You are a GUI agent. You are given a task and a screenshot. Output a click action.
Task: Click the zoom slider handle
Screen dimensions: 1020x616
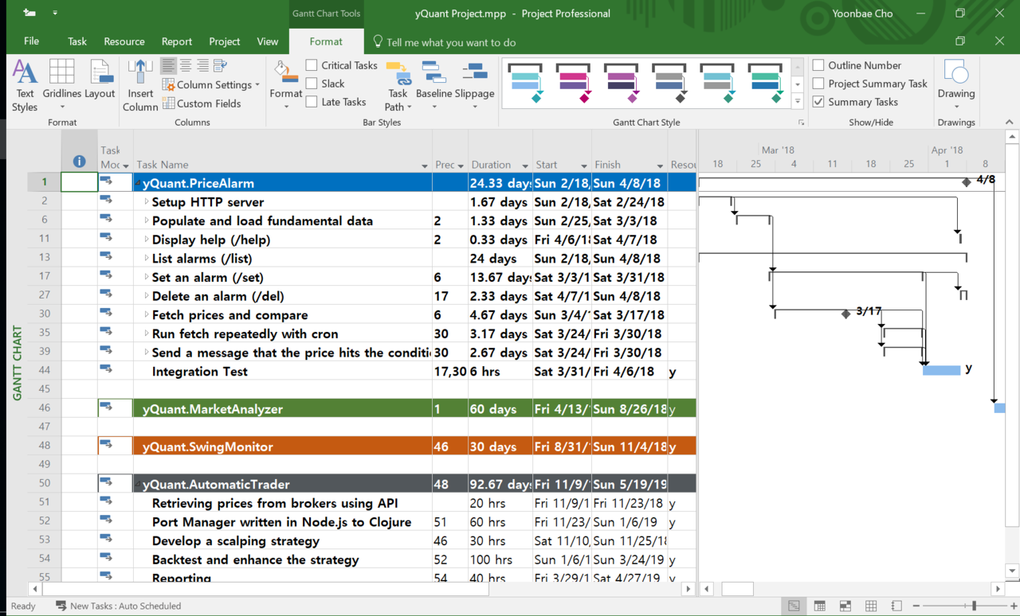pyautogui.click(x=974, y=606)
